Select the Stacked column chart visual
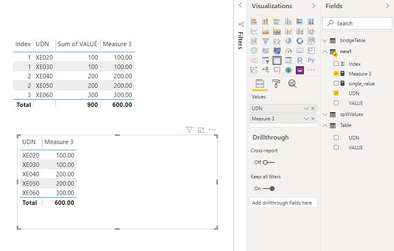Screen dimensions: 394x251 (265, 21)
